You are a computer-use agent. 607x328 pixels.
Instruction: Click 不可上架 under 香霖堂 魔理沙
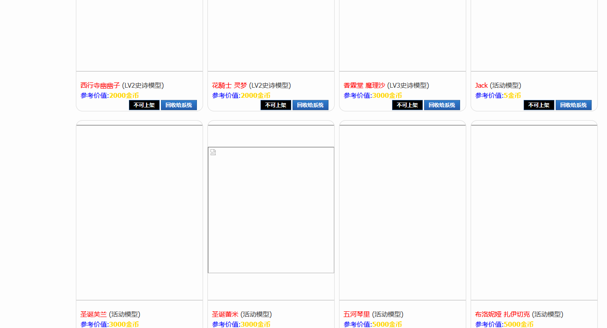click(x=407, y=105)
